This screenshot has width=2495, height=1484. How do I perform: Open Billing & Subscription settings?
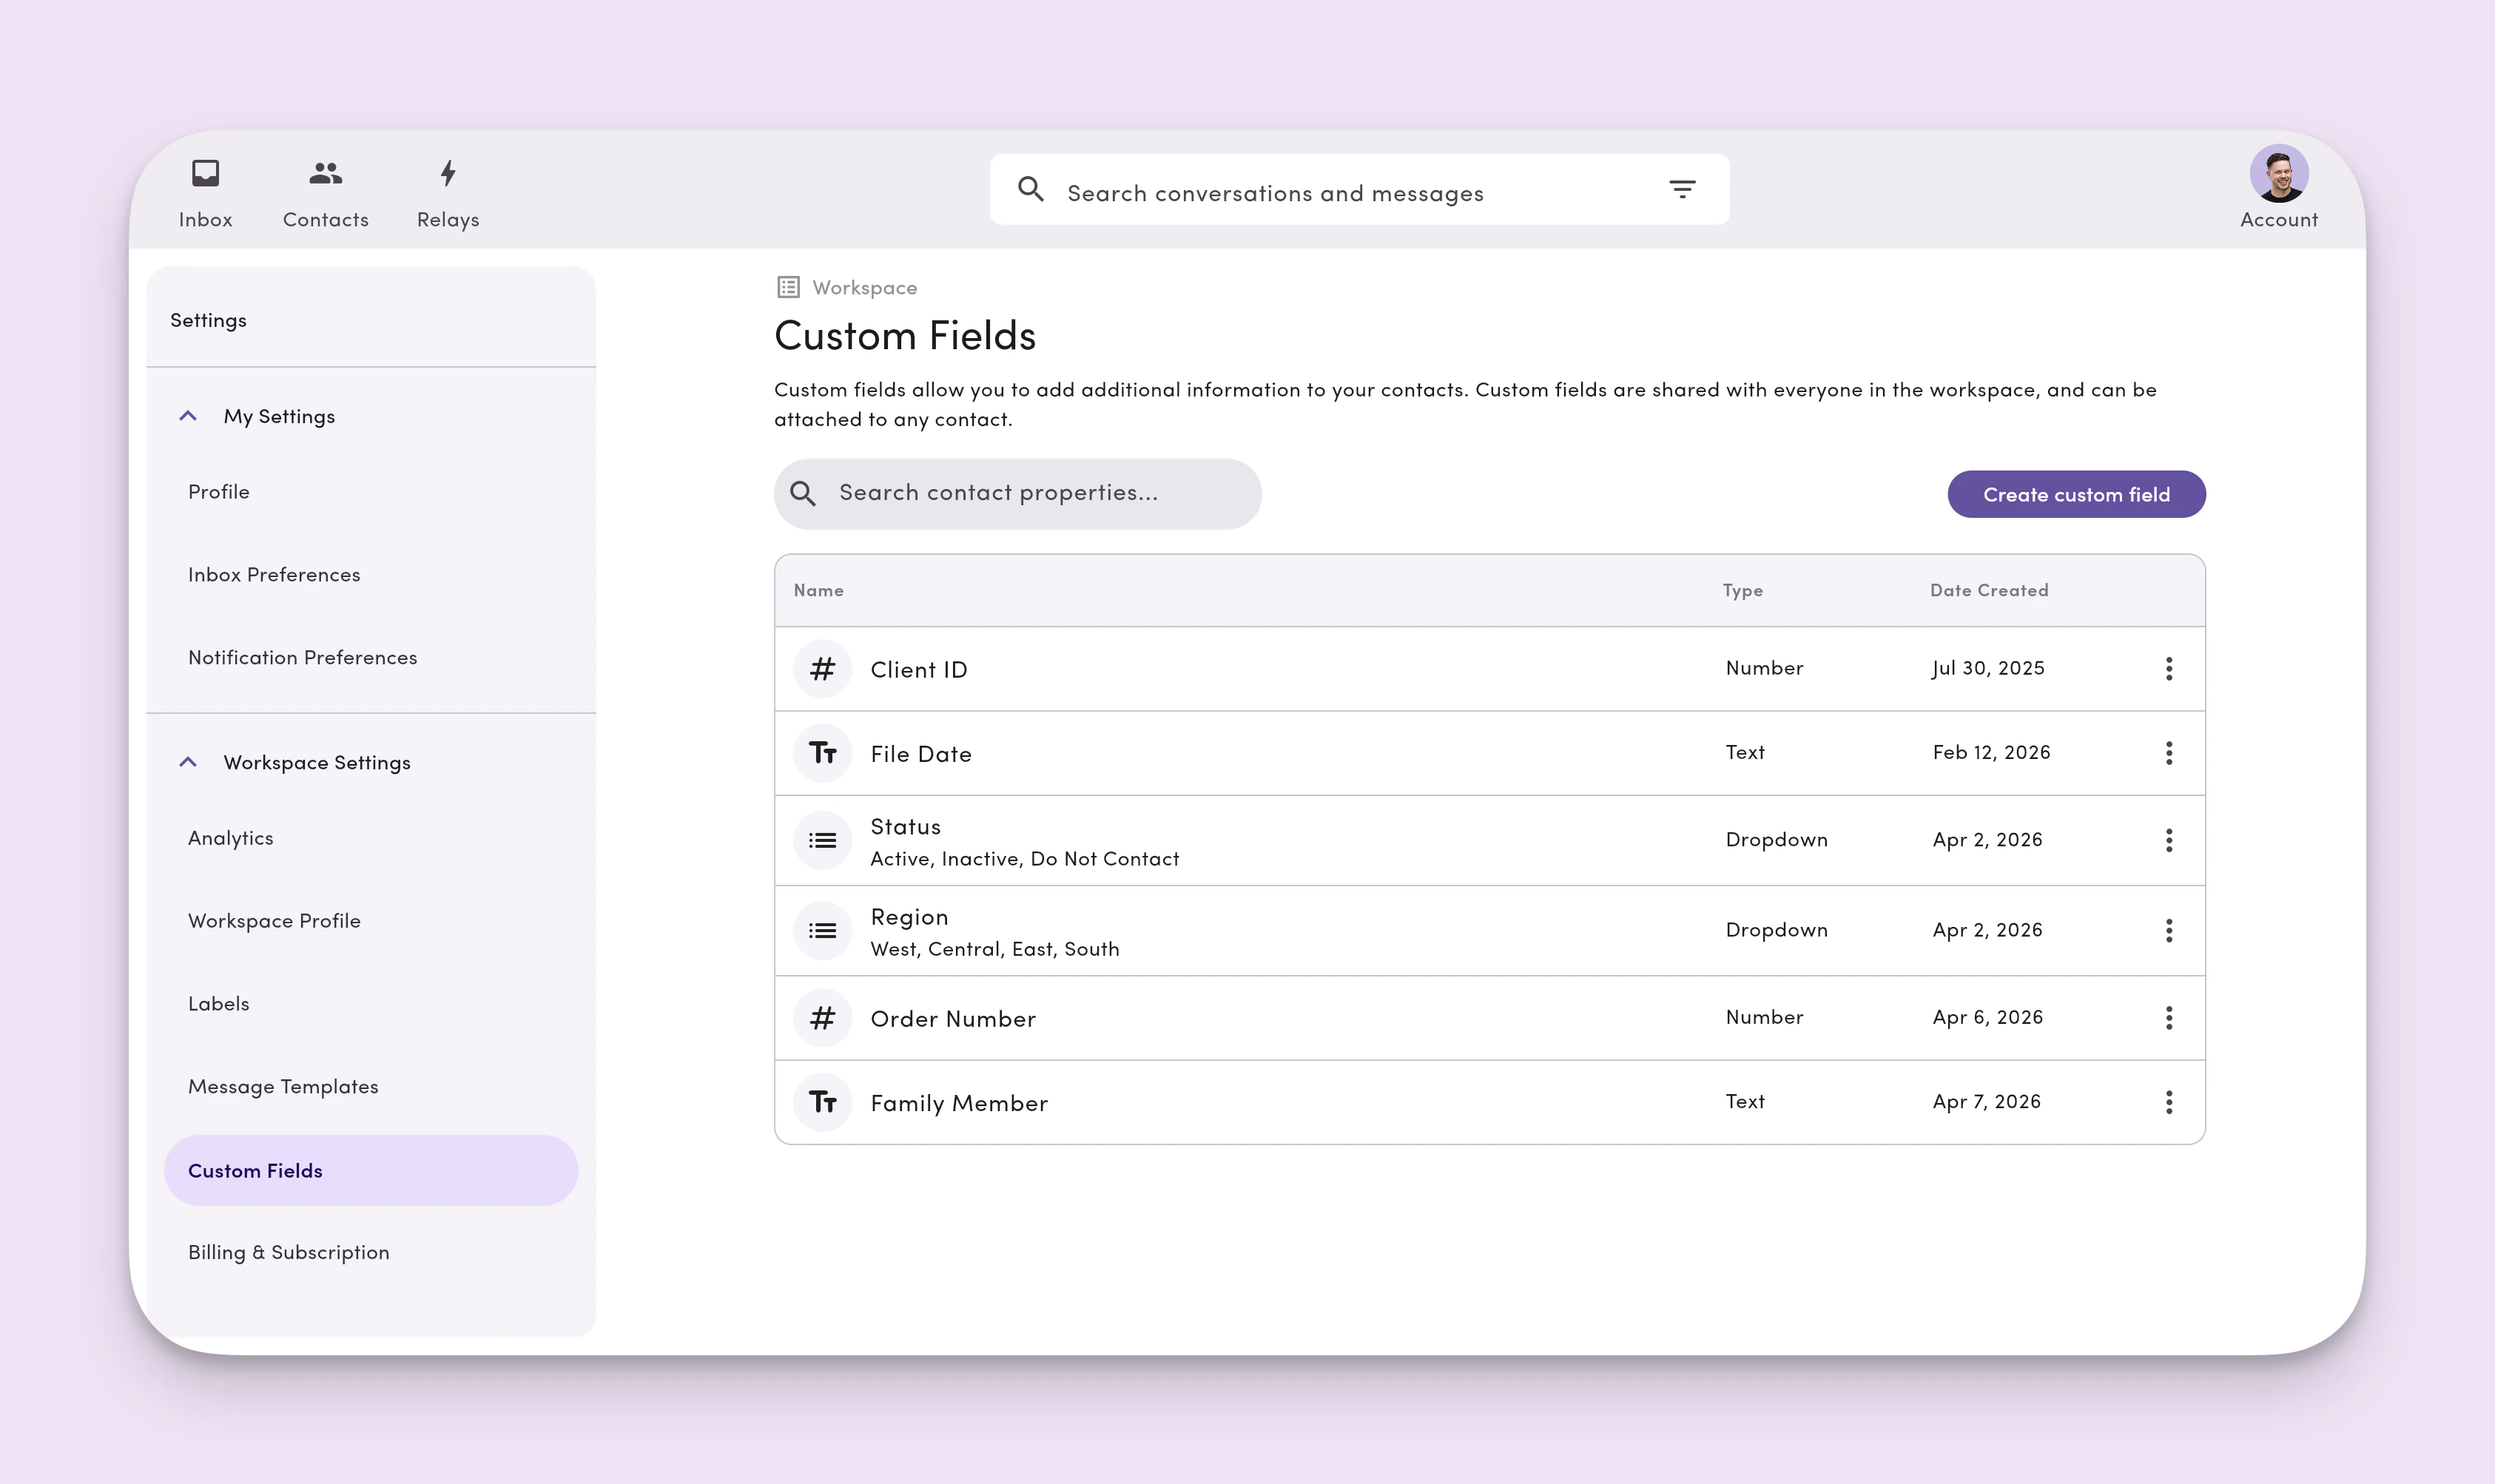289,1251
